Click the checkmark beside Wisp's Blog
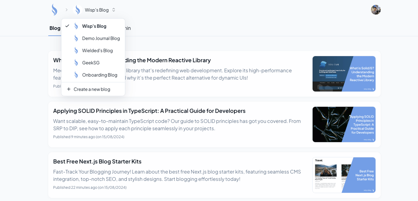This screenshot has height=201, width=418. pyautogui.click(x=67, y=26)
